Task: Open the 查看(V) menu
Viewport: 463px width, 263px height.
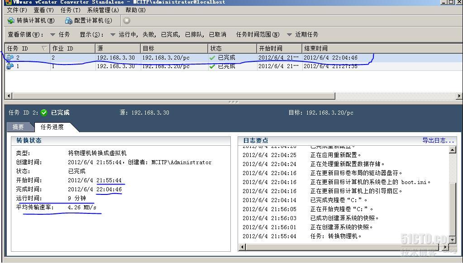Action: tap(44, 10)
